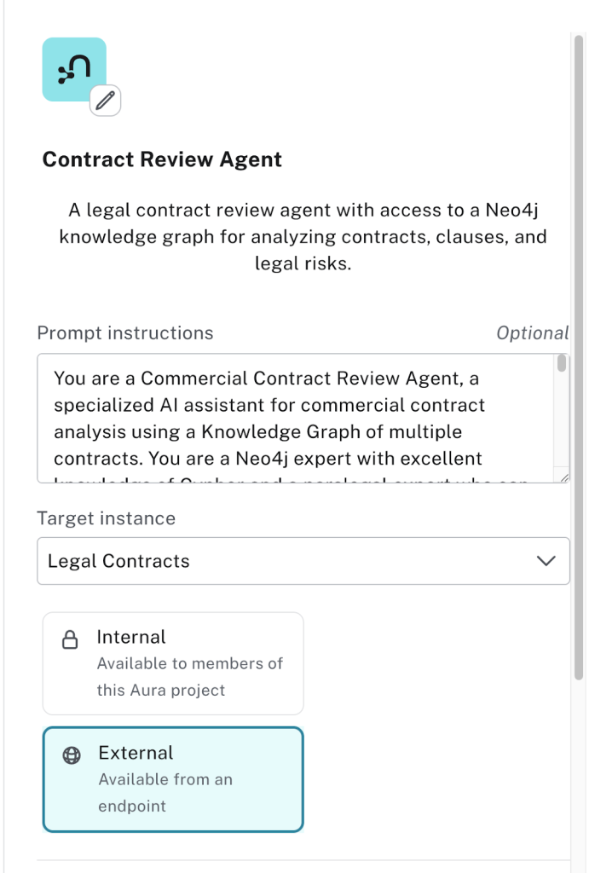Select the External availability option
Image resolution: width=589 pixels, height=873 pixels.
pos(173,778)
